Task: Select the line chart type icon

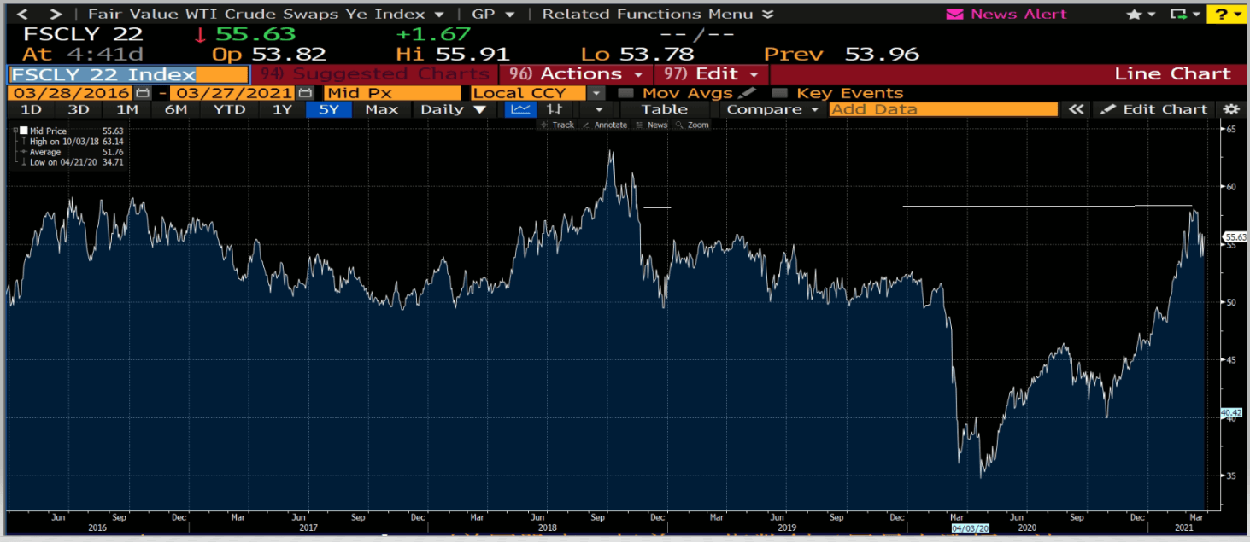Action: tap(519, 109)
